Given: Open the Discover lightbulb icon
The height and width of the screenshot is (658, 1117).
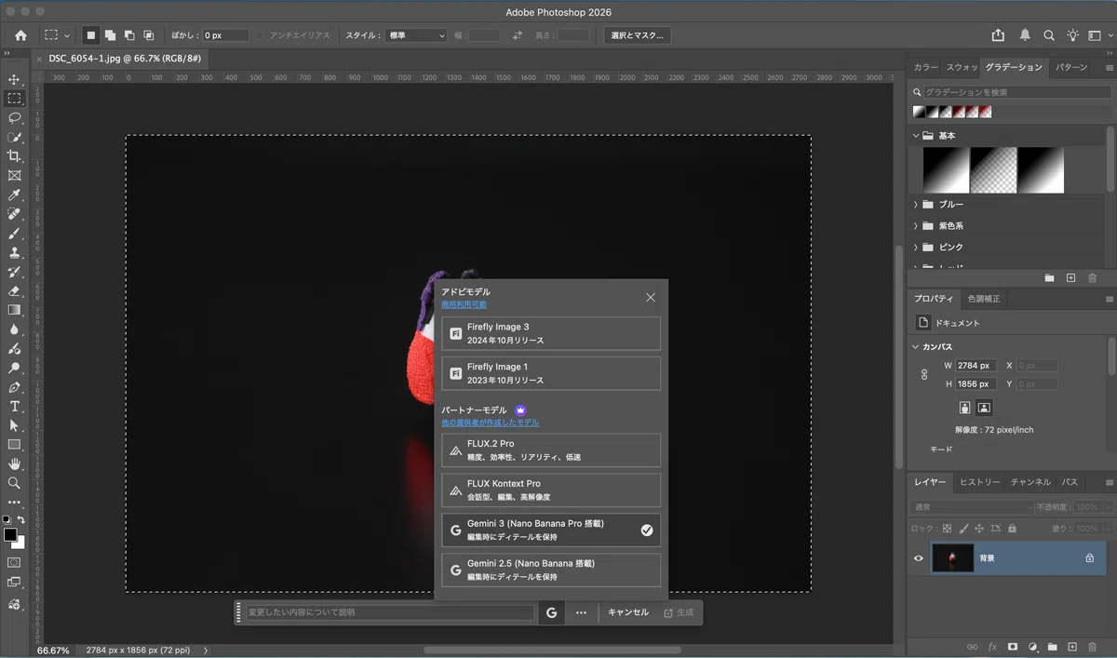Looking at the screenshot, I should [x=1073, y=35].
